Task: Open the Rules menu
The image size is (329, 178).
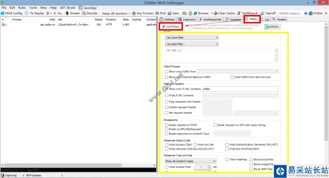Action: (22, 7)
